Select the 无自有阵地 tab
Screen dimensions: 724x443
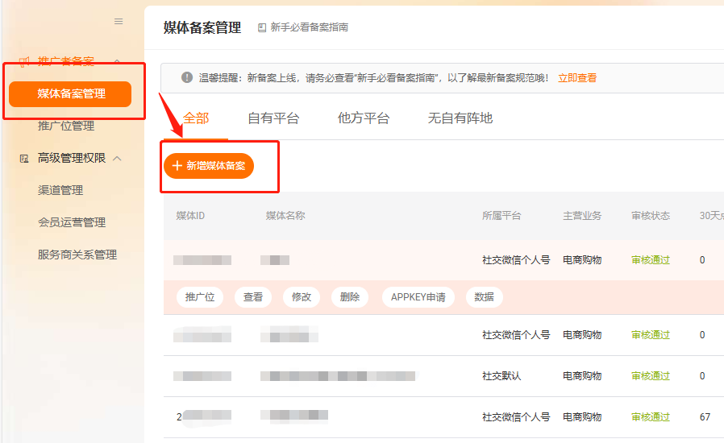[x=460, y=118]
